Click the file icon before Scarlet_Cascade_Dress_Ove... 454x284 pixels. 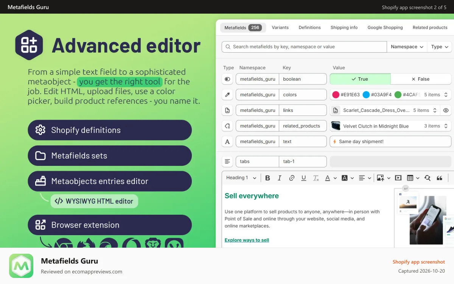pyautogui.click(x=336, y=110)
